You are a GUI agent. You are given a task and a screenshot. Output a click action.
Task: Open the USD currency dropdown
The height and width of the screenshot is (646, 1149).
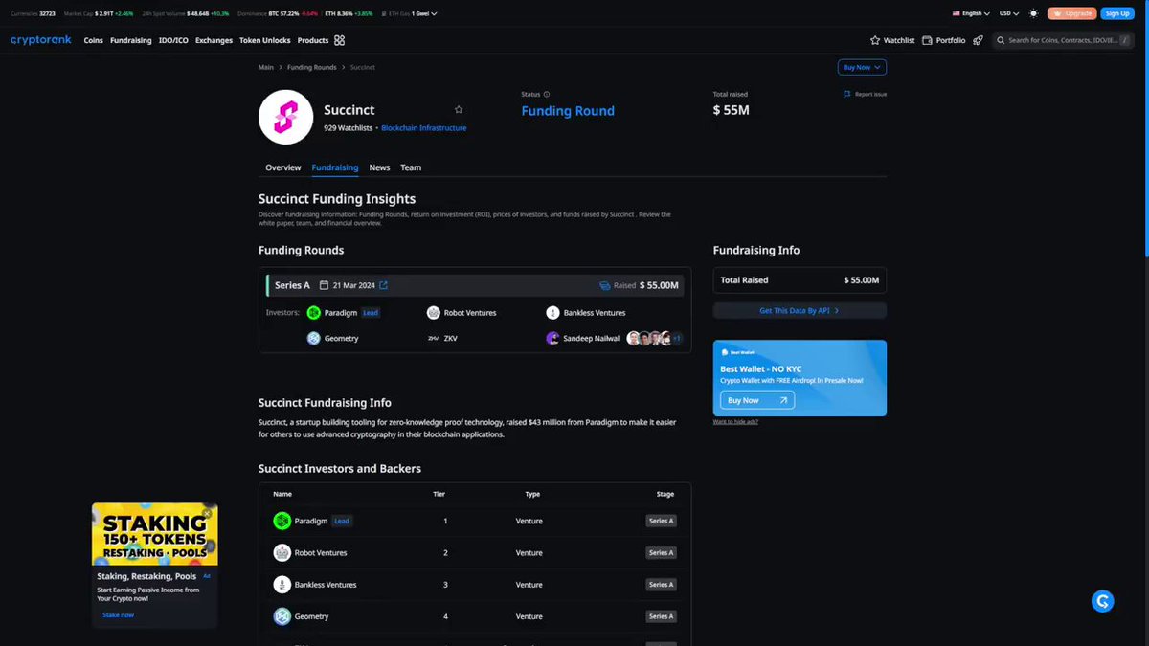point(1008,13)
